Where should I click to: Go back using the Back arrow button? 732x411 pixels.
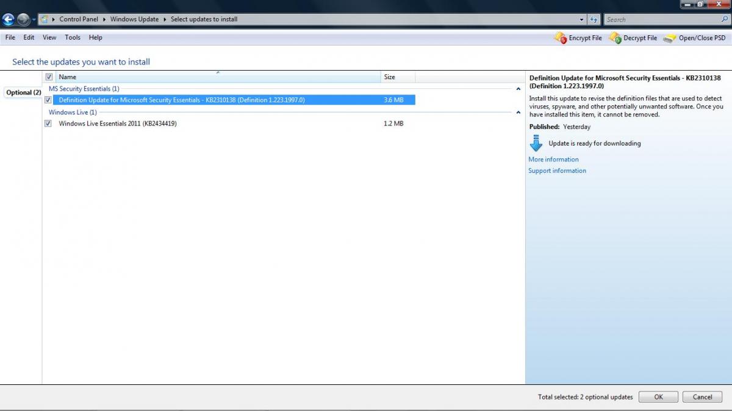(x=9, y=19)
